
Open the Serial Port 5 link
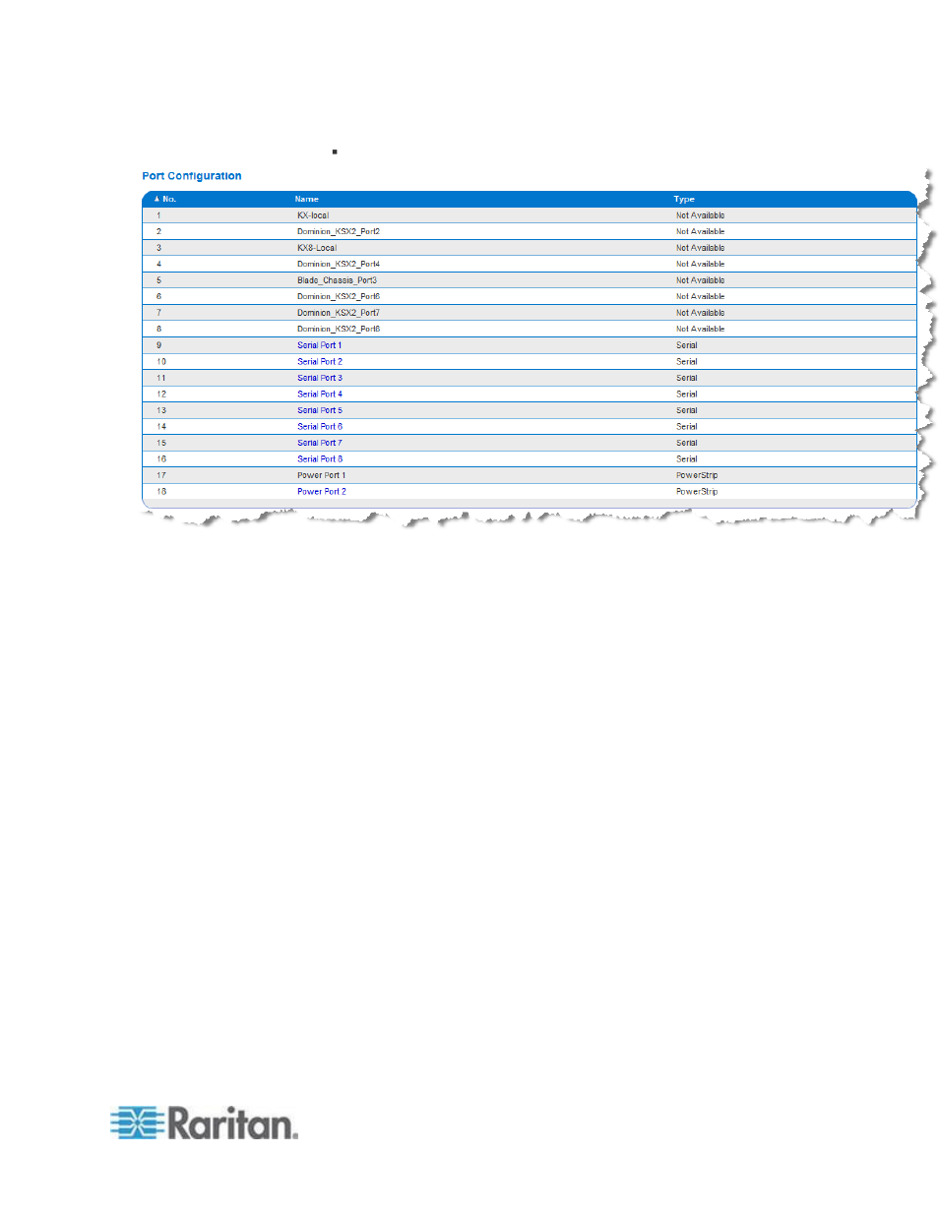click(x=320, y=410)
